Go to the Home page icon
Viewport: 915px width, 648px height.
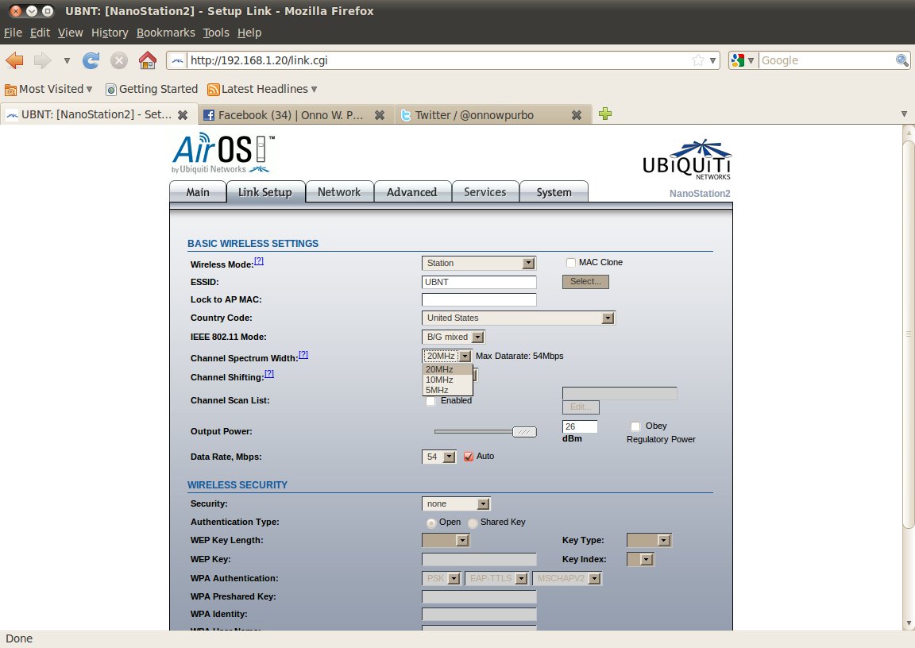(x=147, y=60)
